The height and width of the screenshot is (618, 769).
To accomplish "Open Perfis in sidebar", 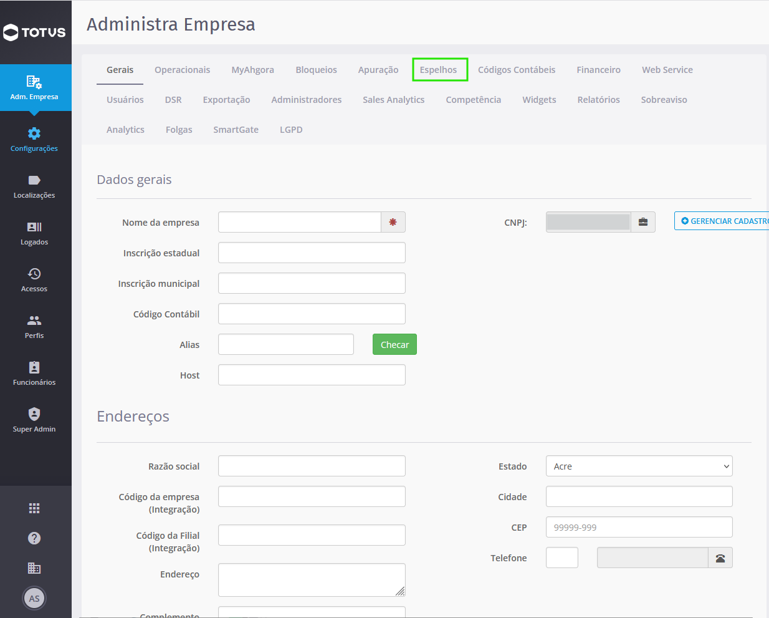I will click(34, 327).
